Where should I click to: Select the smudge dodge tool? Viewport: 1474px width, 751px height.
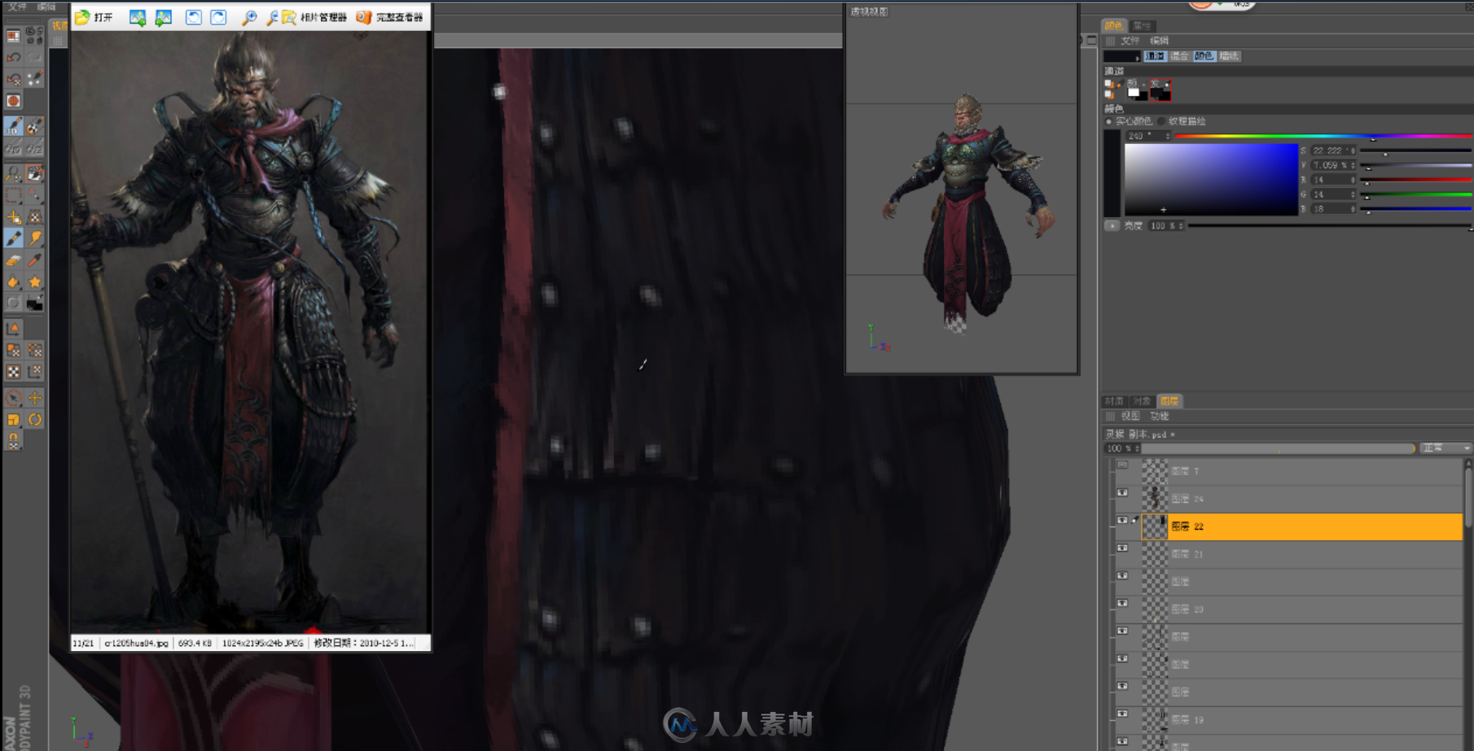(x=34, y=238)
